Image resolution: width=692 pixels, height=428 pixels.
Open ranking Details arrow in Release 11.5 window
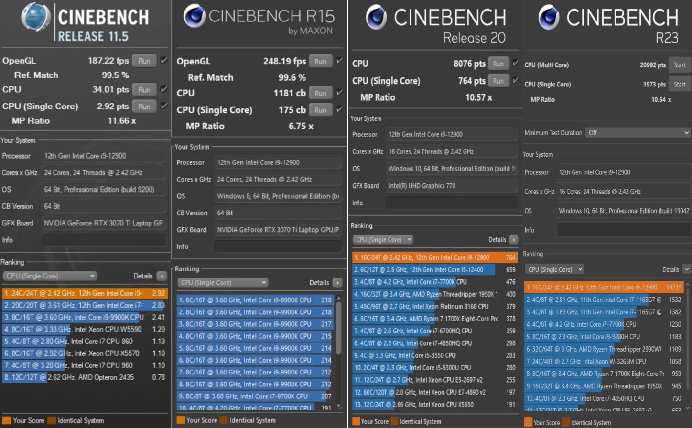(x=162, y=276)
